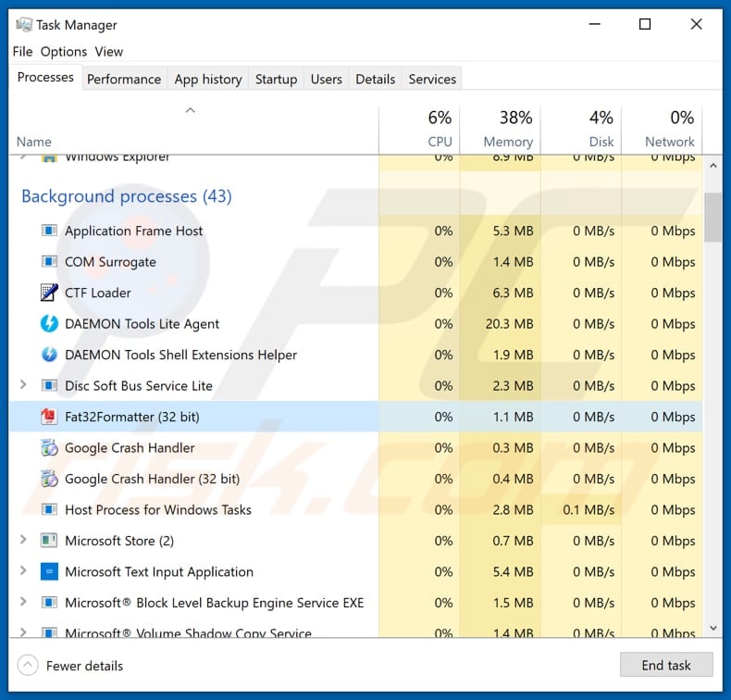731x700 pixels.
Task: Select the DAEMON Tools Shell Extensions Helper row
Action: pos(355,355)
